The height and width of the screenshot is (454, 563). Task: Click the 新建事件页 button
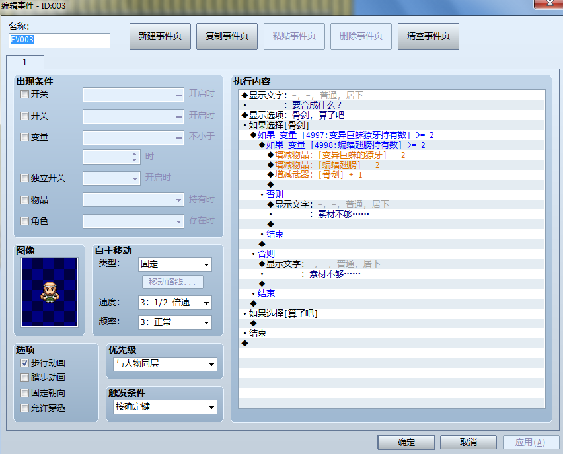160,36
